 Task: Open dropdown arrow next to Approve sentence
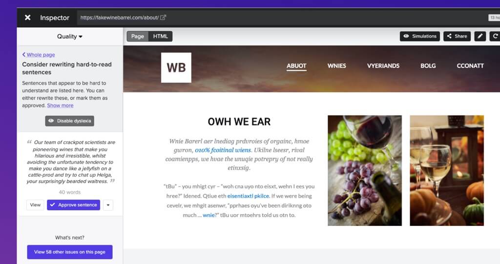[108, 205]
